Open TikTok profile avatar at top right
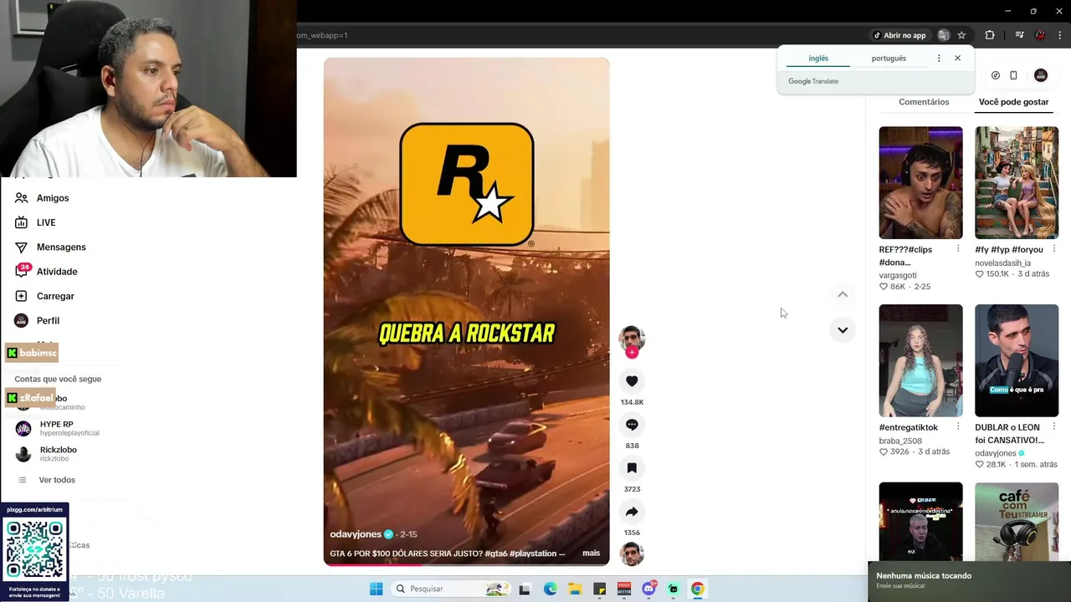The height and width of the screenshot is (602, 1071). pyautogui.click(x=1041, y=75)
